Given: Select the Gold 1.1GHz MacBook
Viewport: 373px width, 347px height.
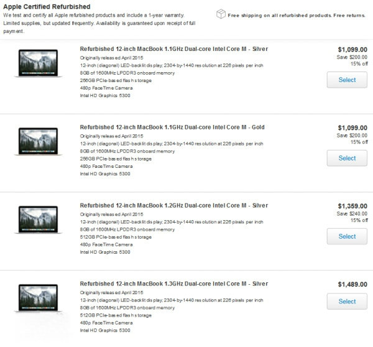Looking at the screenshot, I should coord(347,158).
